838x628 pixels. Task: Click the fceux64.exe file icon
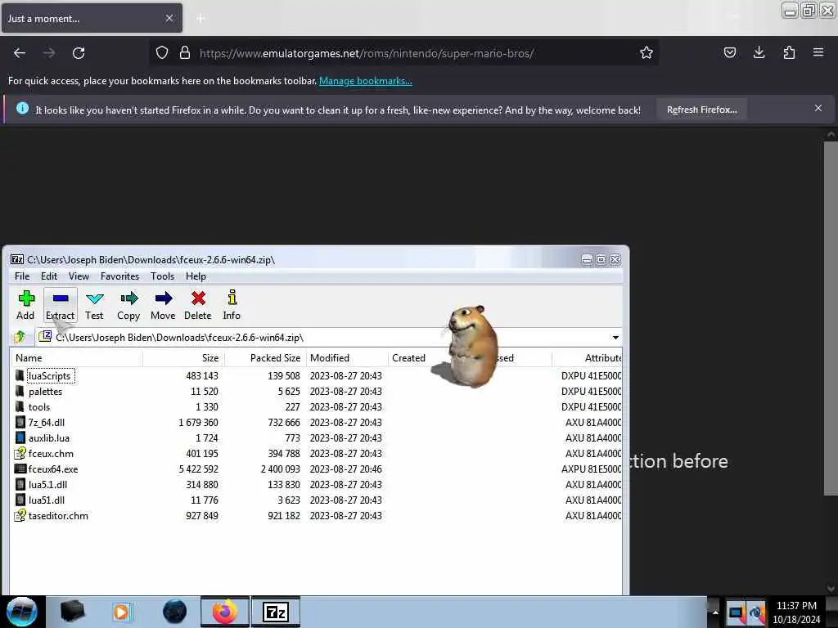tap(20, 469)
